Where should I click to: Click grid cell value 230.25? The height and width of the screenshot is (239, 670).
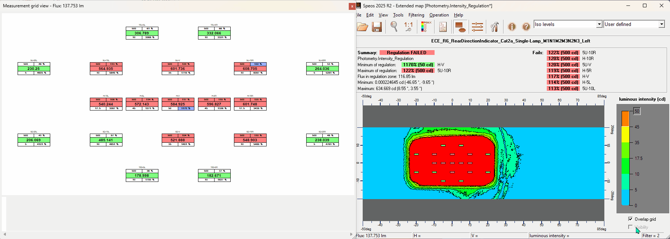tap(34, 68)
